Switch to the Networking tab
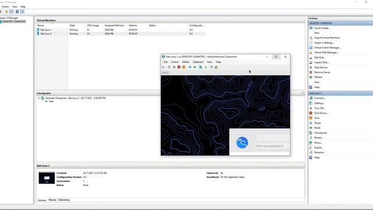Screen dimensions: 373x210 point(64,200)
